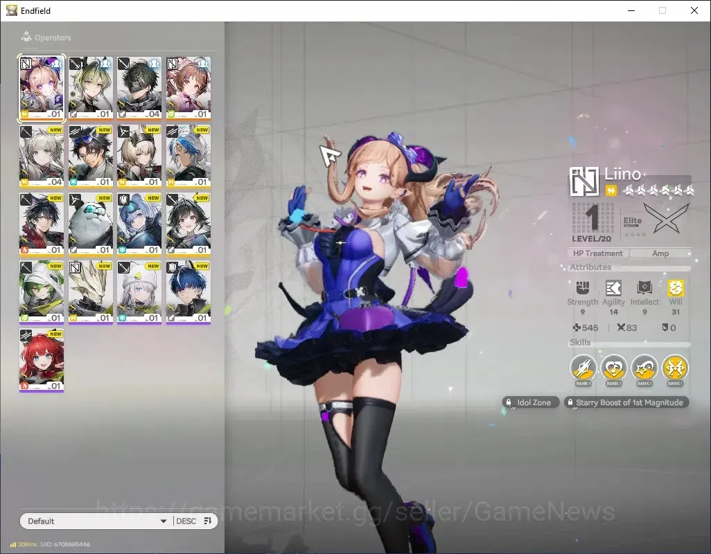
Task: Maximize the Endfield window
Action: (x=662, y=10)
